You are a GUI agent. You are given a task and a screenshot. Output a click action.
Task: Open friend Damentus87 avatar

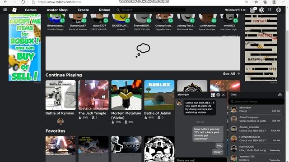pyautogui.click(x=78, y=18)
